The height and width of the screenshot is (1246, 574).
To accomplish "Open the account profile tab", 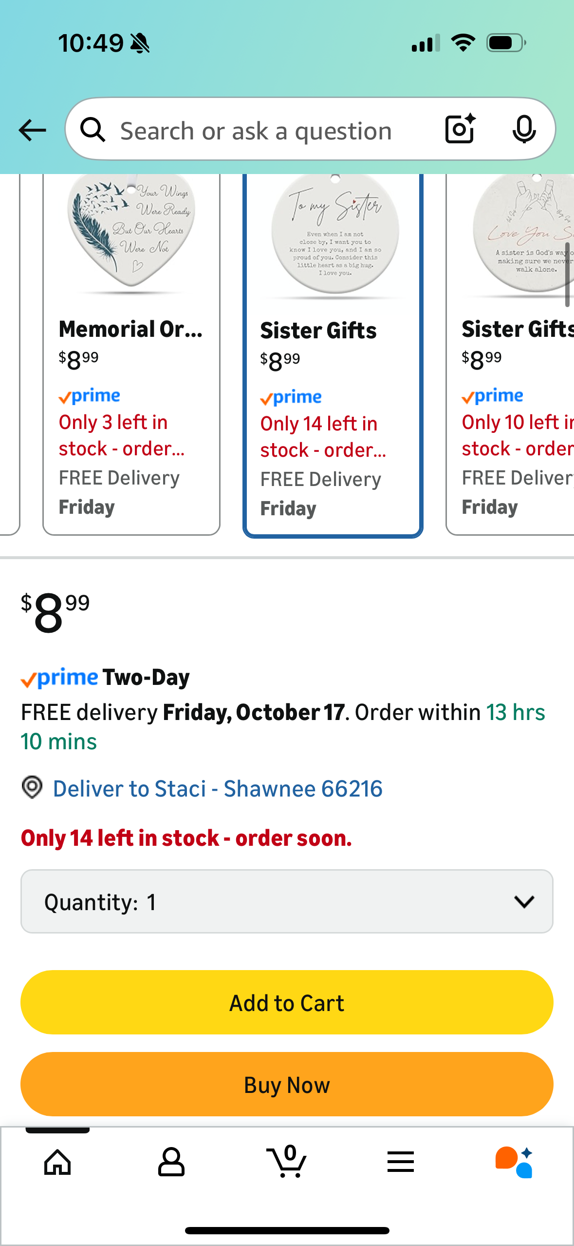I will [x=171, y=1162].
